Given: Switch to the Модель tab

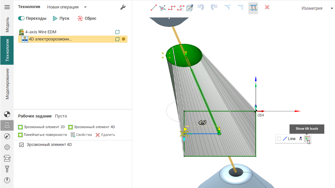Looking at the screenshot, I should [7, 25].
